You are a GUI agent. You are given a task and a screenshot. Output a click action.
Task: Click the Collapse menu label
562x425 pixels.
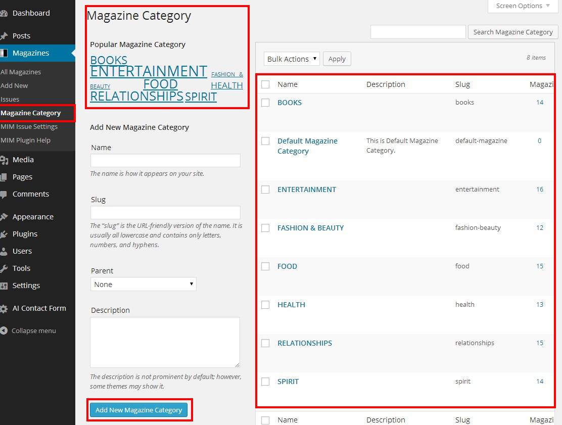(x=34, y=331)
